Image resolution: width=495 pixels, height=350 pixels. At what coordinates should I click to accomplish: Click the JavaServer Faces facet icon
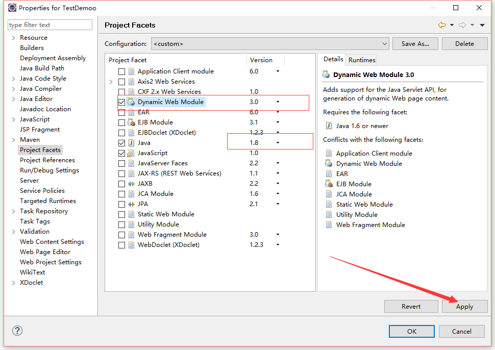coord(131,163)
